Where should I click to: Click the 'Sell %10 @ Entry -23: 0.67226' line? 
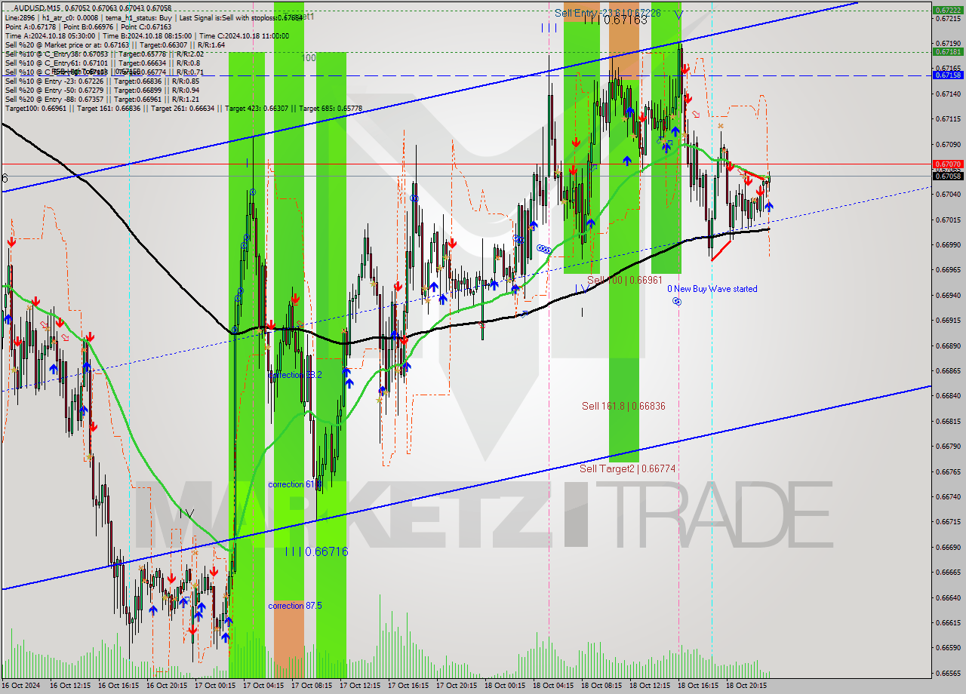point(102,81)
